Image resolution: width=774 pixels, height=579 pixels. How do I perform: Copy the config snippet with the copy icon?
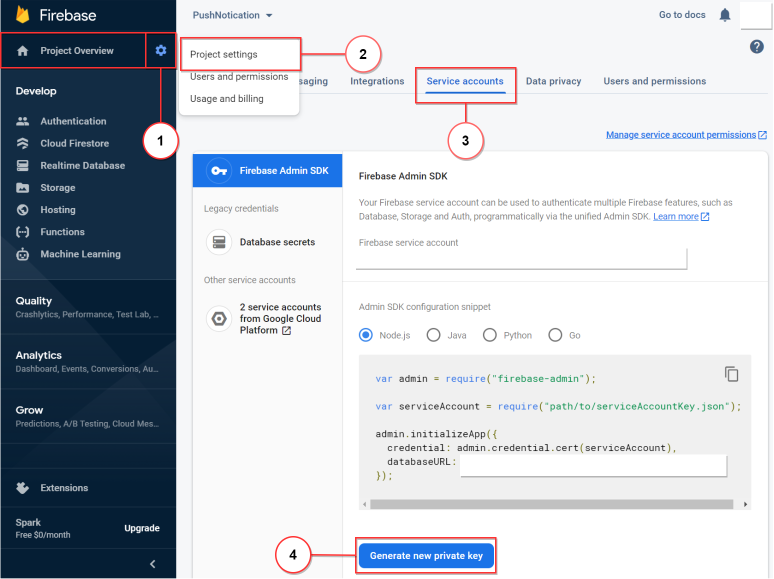(x=731, y=374)
